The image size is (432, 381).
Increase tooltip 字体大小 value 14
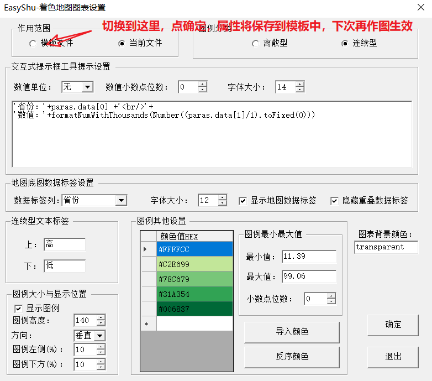tap(299, 85)
